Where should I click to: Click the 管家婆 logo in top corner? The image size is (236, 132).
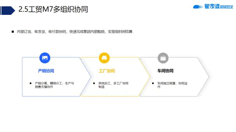[213, 6]
